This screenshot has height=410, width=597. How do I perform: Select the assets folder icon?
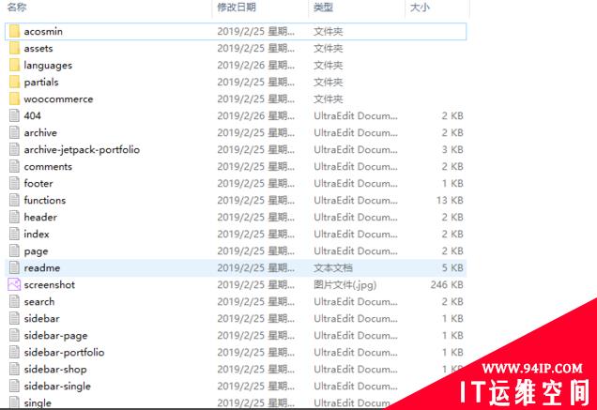(14, 48)
